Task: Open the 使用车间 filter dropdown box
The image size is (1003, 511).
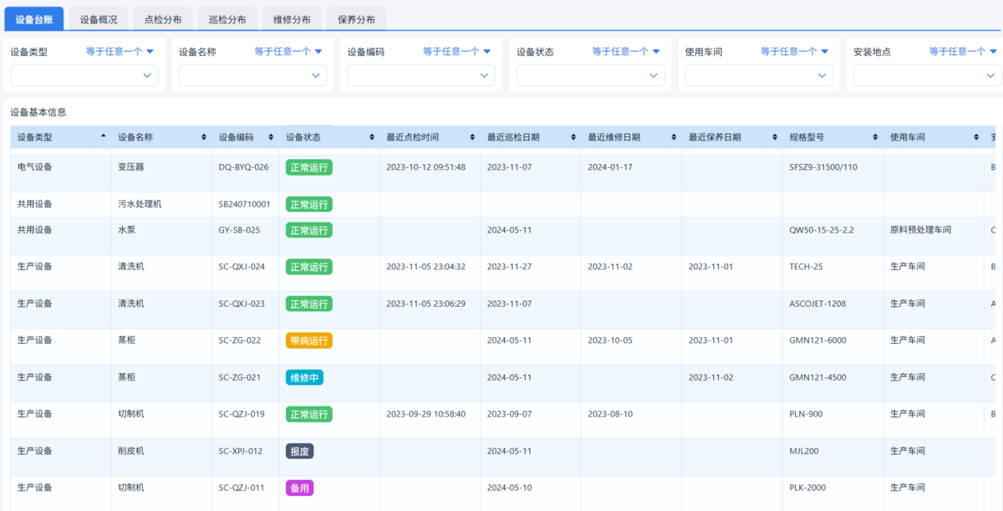Action: pyautogui.click(x=759, y=75)
